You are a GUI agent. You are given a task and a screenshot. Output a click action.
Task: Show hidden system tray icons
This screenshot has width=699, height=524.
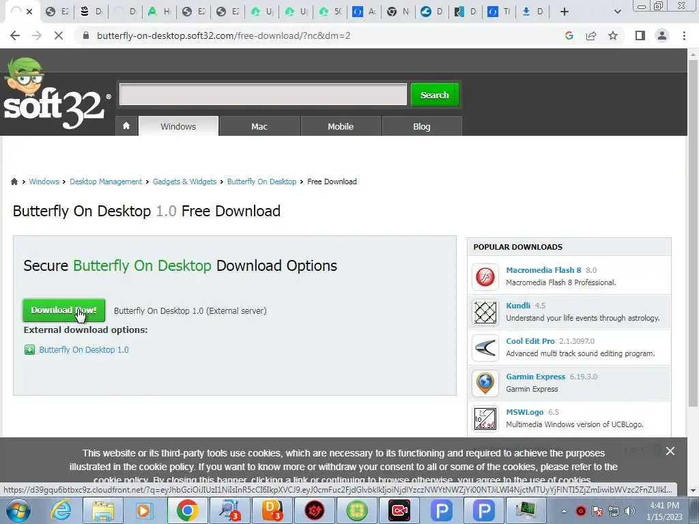click(x=564, y=511)
